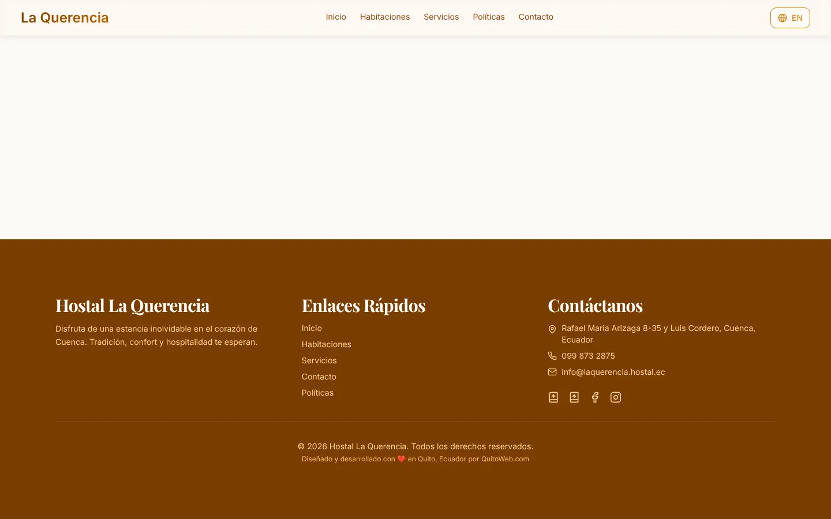Click the La Querencia logo in the header
Viewport: 831px width, 519px height.
(65, 18)
